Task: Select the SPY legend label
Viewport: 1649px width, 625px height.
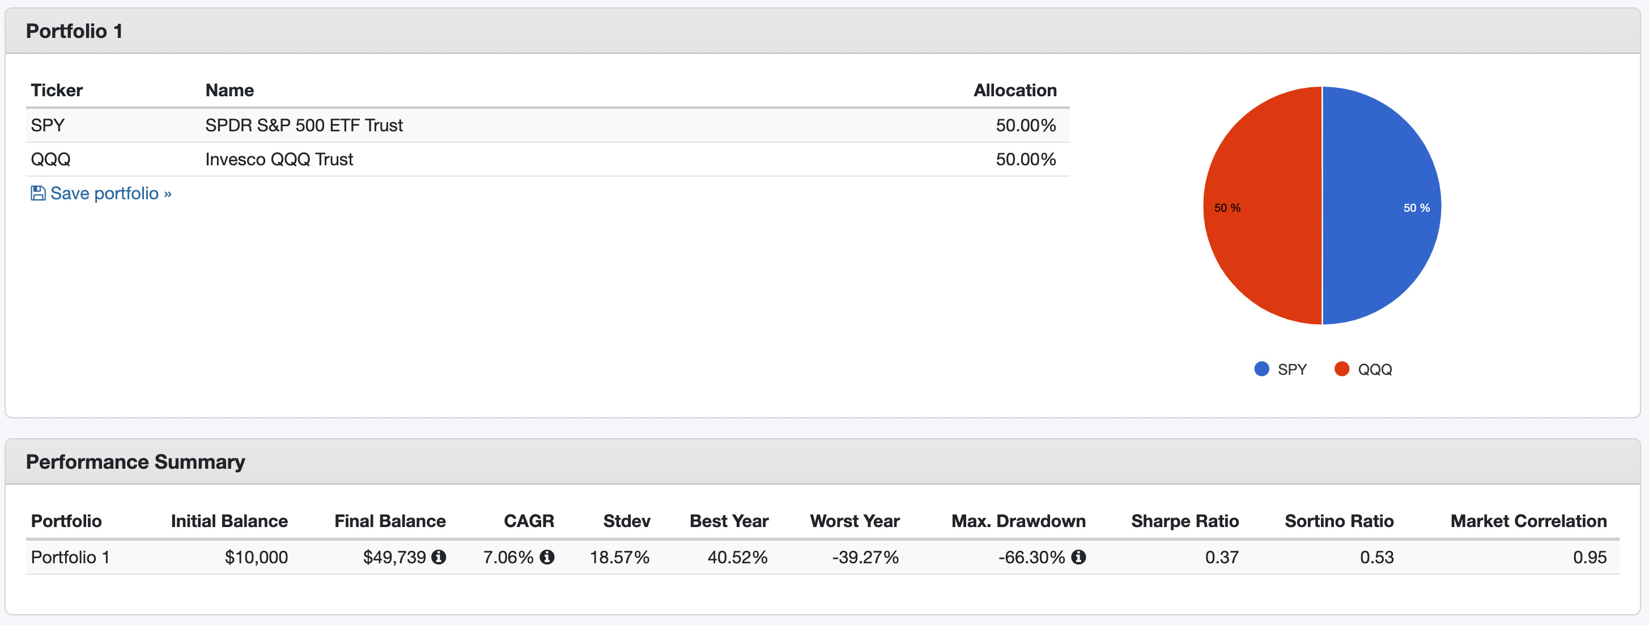Action: pos(1292,370)
